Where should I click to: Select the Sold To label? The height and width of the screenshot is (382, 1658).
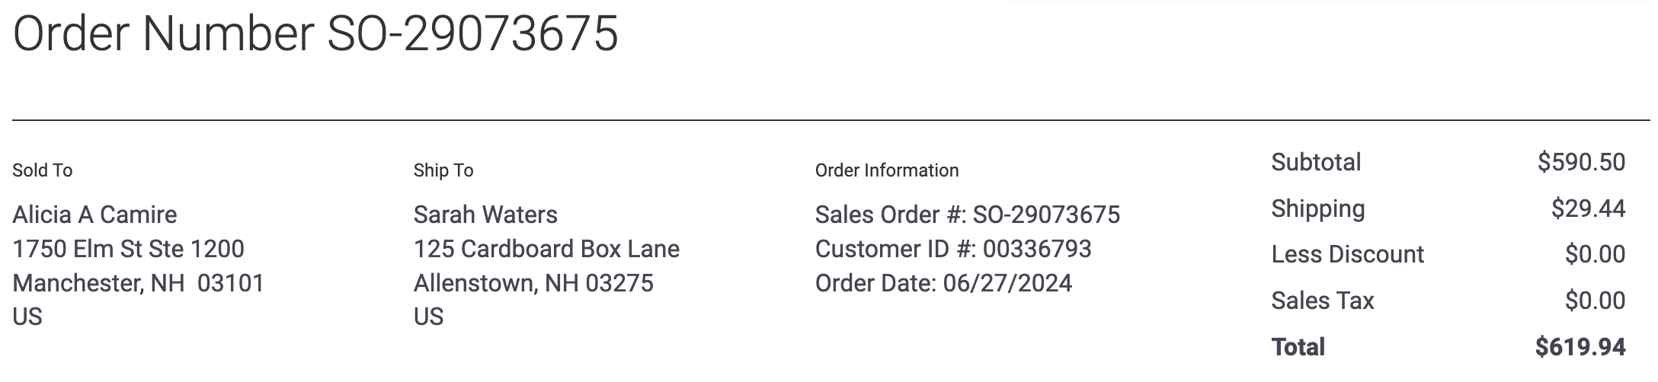click(x=43, y=170)
